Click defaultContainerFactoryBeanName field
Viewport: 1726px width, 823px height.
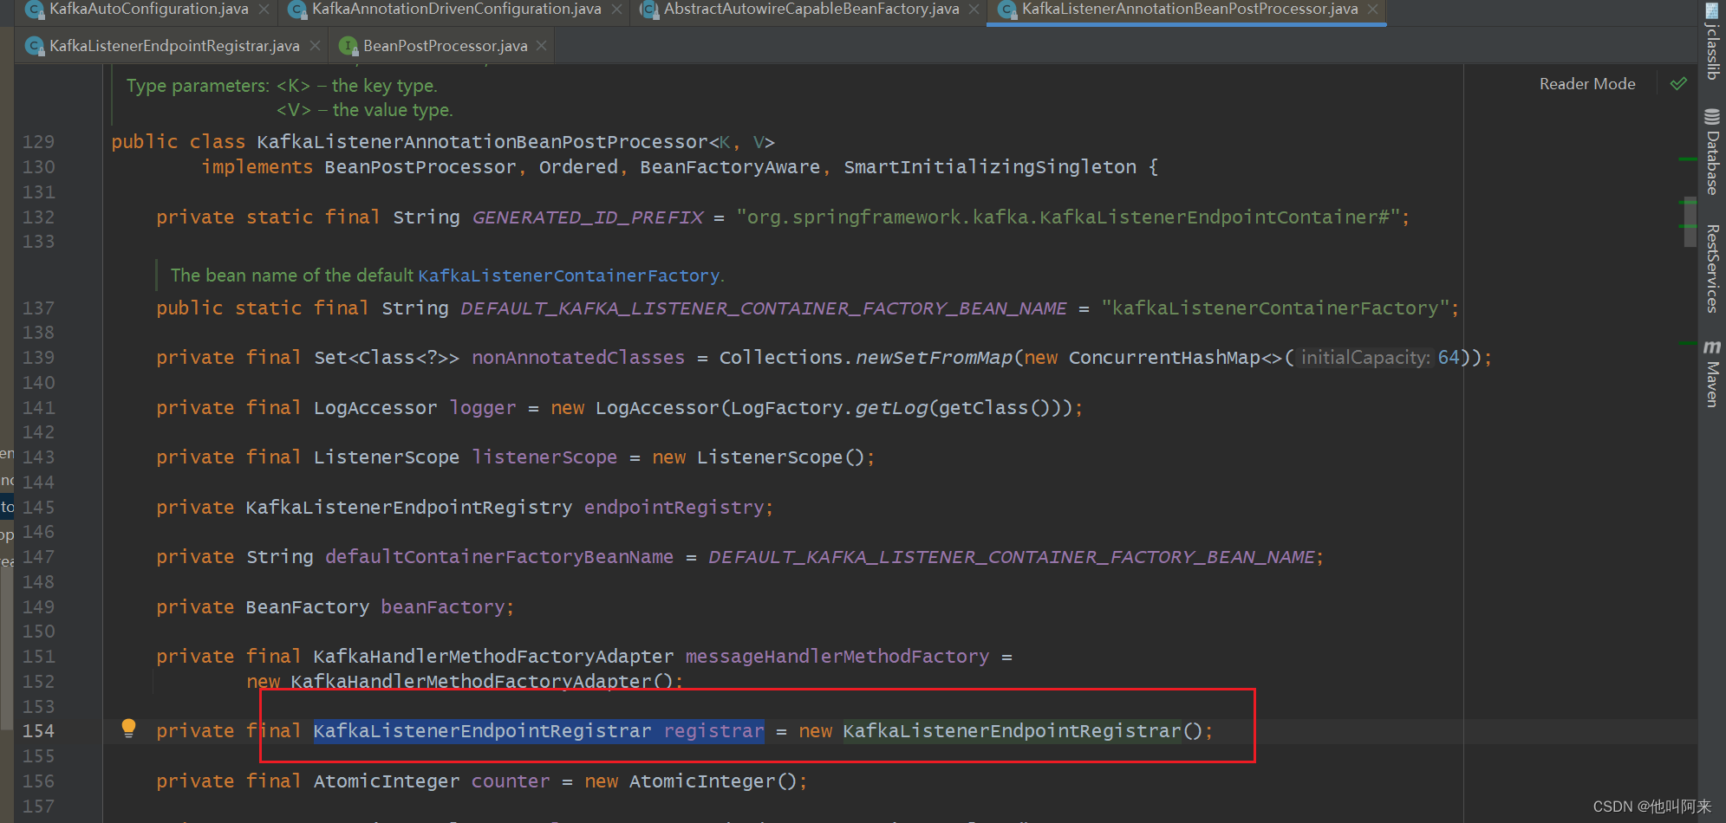pos(499,557)
